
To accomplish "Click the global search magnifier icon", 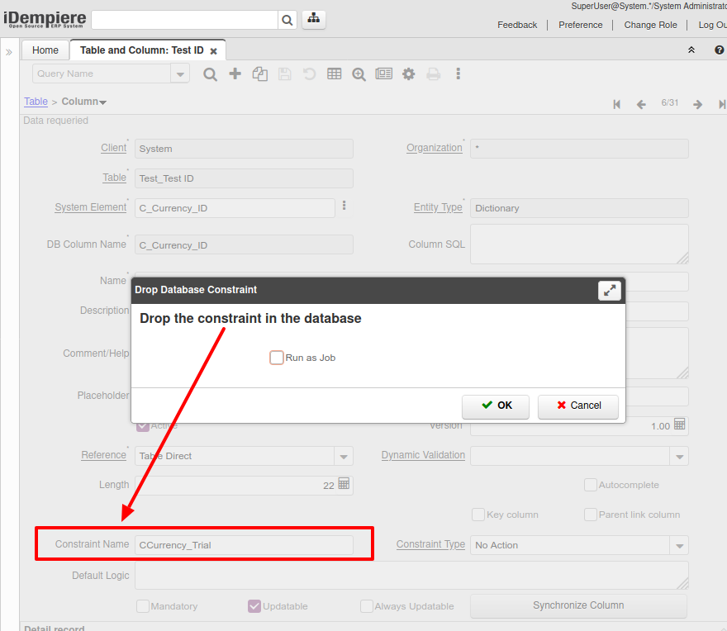I will tap(287, 20).
